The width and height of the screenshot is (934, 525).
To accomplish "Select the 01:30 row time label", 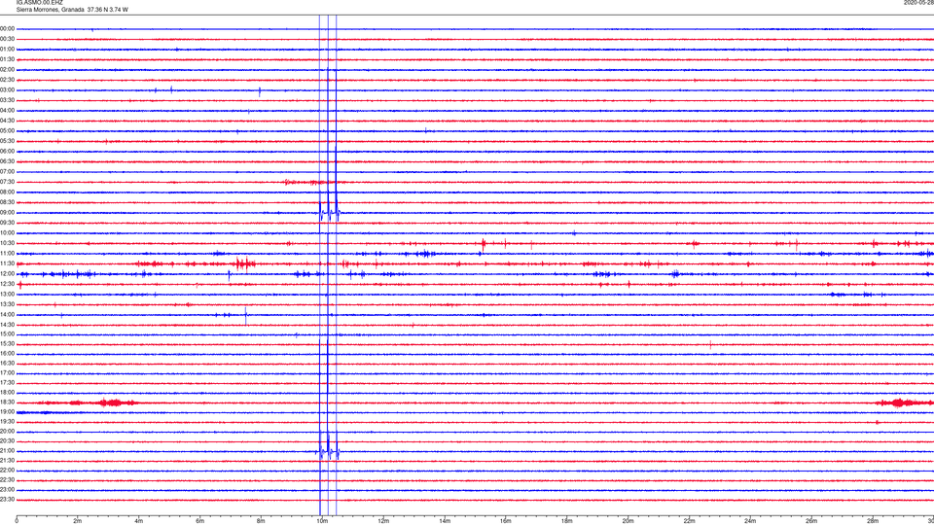I will click(7, 59).
